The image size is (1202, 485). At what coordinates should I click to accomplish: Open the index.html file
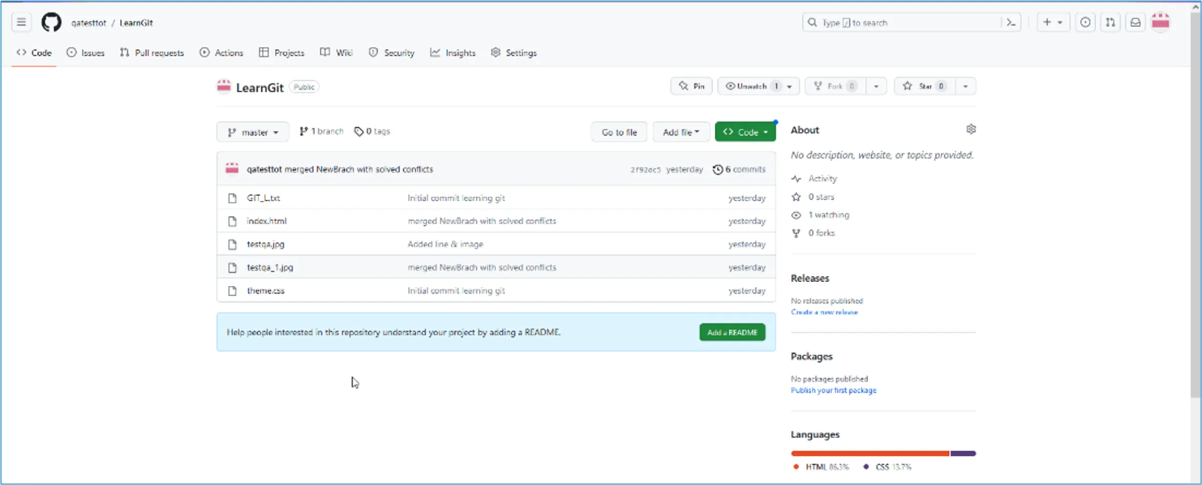(x=266, y=221)
